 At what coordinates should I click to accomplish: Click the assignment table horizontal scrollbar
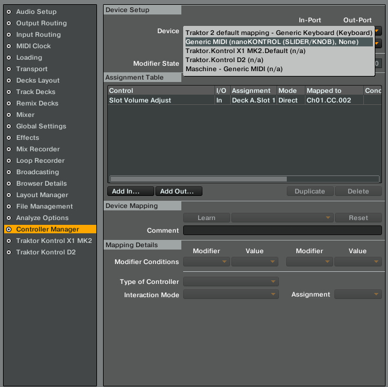pyautogui.click(x=198, y=179)
